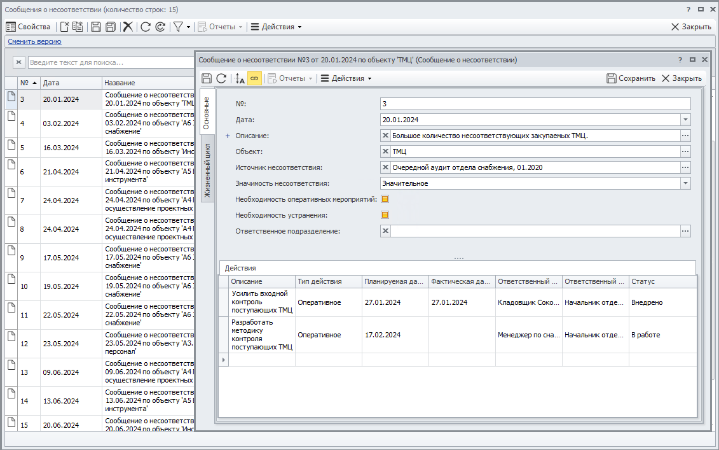Toggle Необходимость оперативных мероприятий checkbox
719x450 pixels.
pos(385,199)
